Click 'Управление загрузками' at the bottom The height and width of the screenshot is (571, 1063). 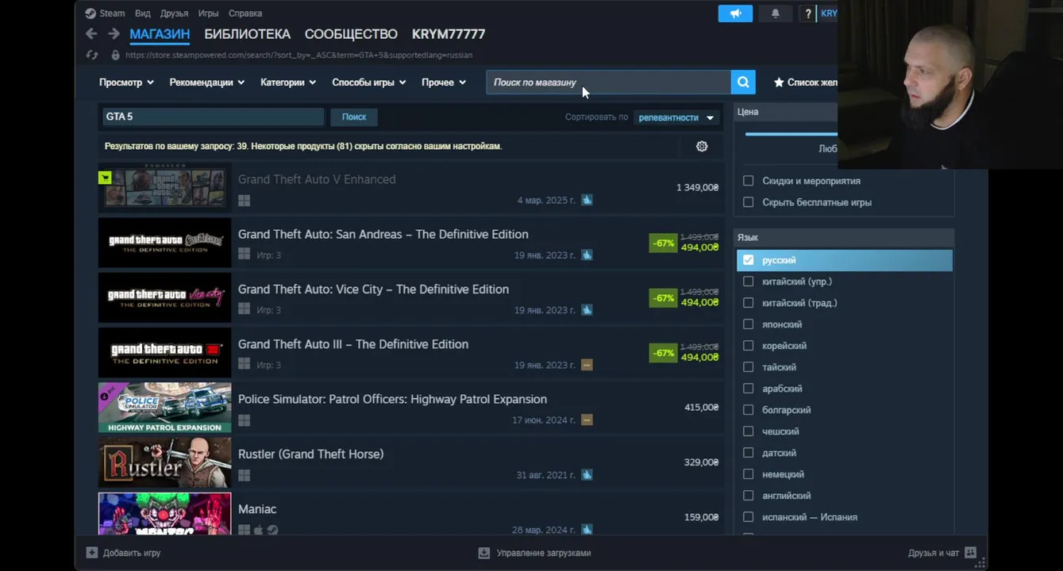544,553
